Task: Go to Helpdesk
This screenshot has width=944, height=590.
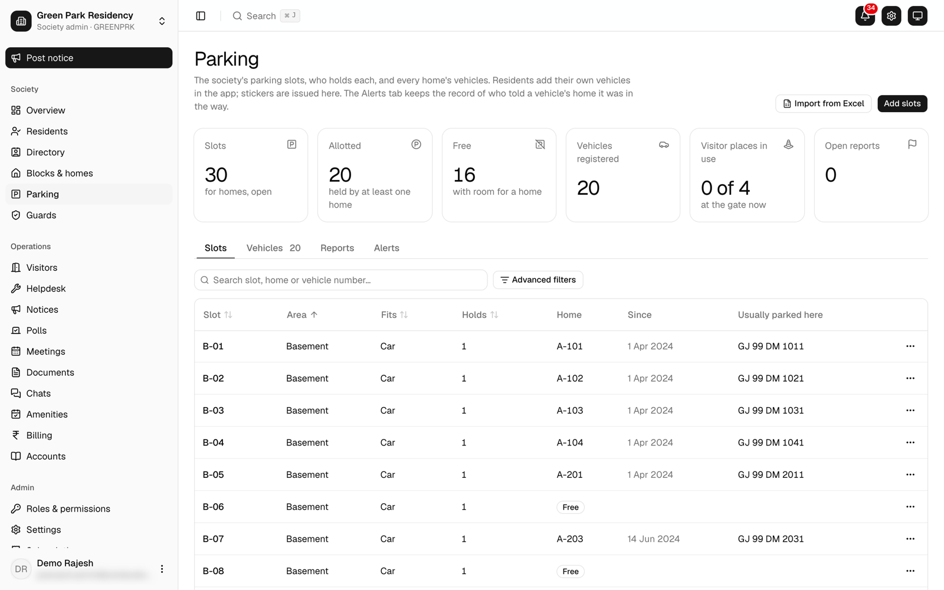Action: pyautogui.click(x=88, y=289)
